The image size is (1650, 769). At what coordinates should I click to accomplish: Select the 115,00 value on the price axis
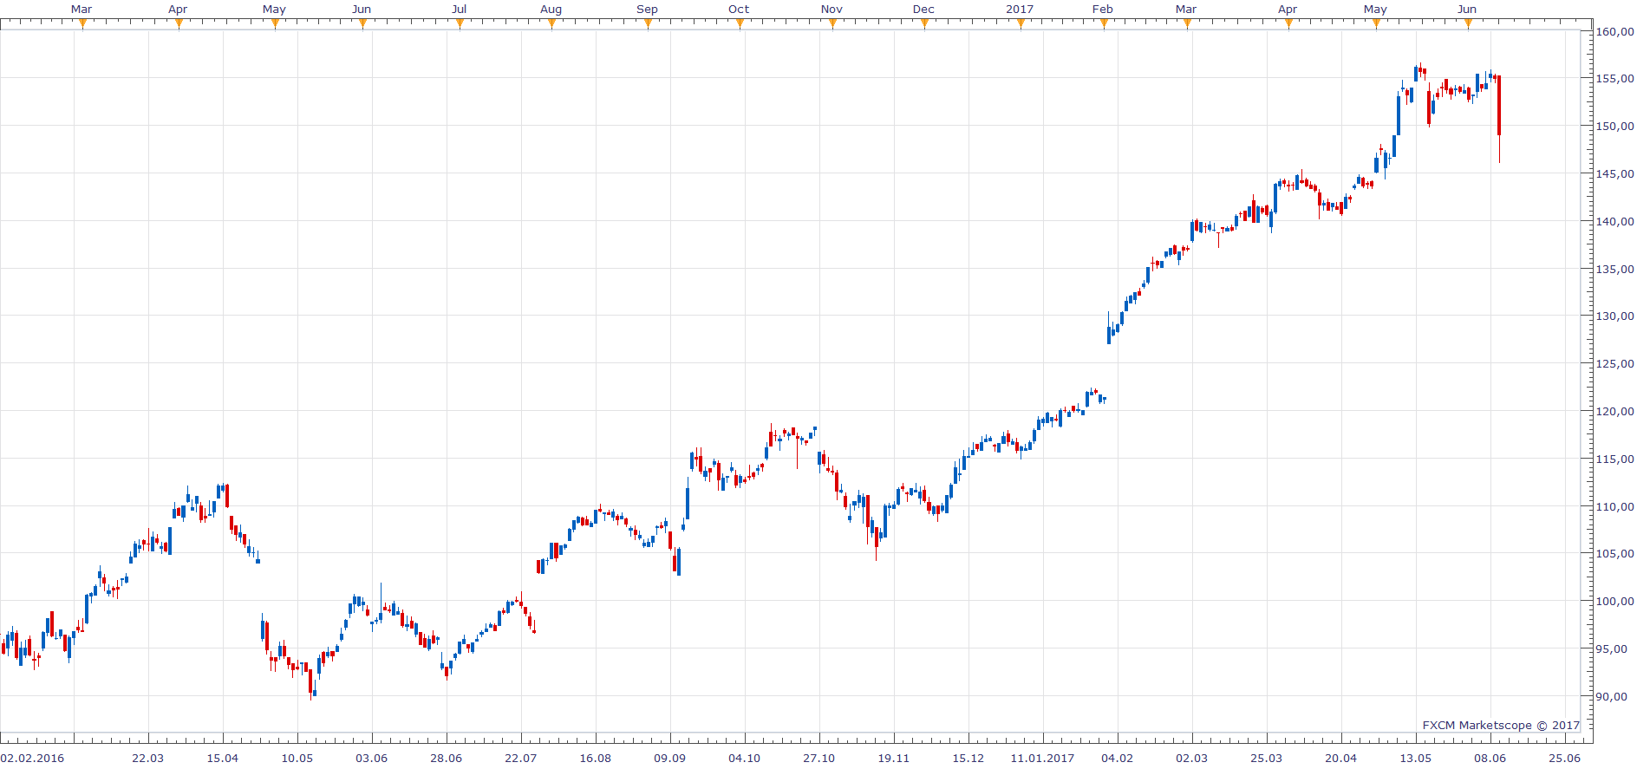click(1615, 459)
